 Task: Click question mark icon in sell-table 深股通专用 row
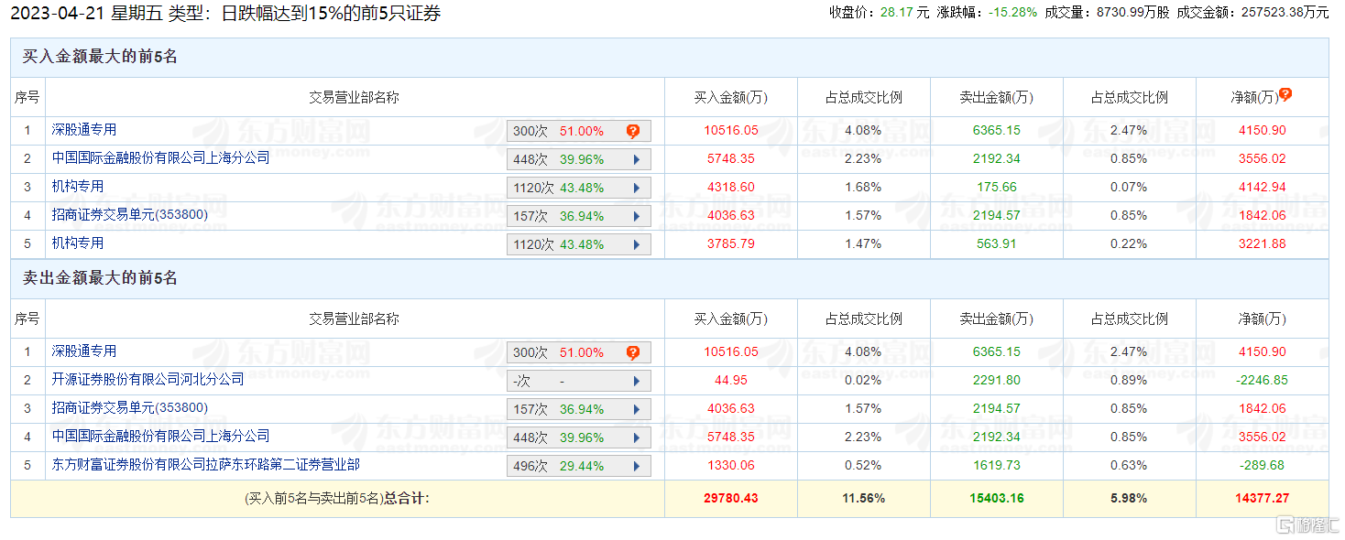[x=633, y=352]
